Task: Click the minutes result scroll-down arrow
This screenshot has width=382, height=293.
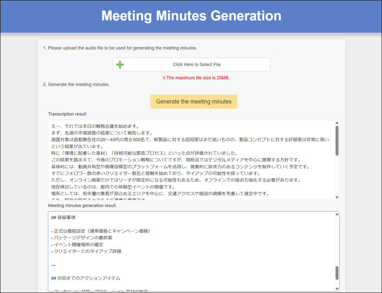Action: tap(337, 289)
